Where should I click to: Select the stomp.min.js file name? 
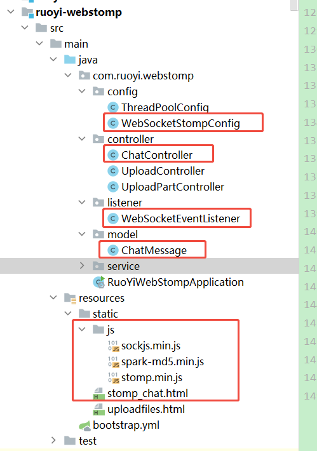tap(152, 378)
